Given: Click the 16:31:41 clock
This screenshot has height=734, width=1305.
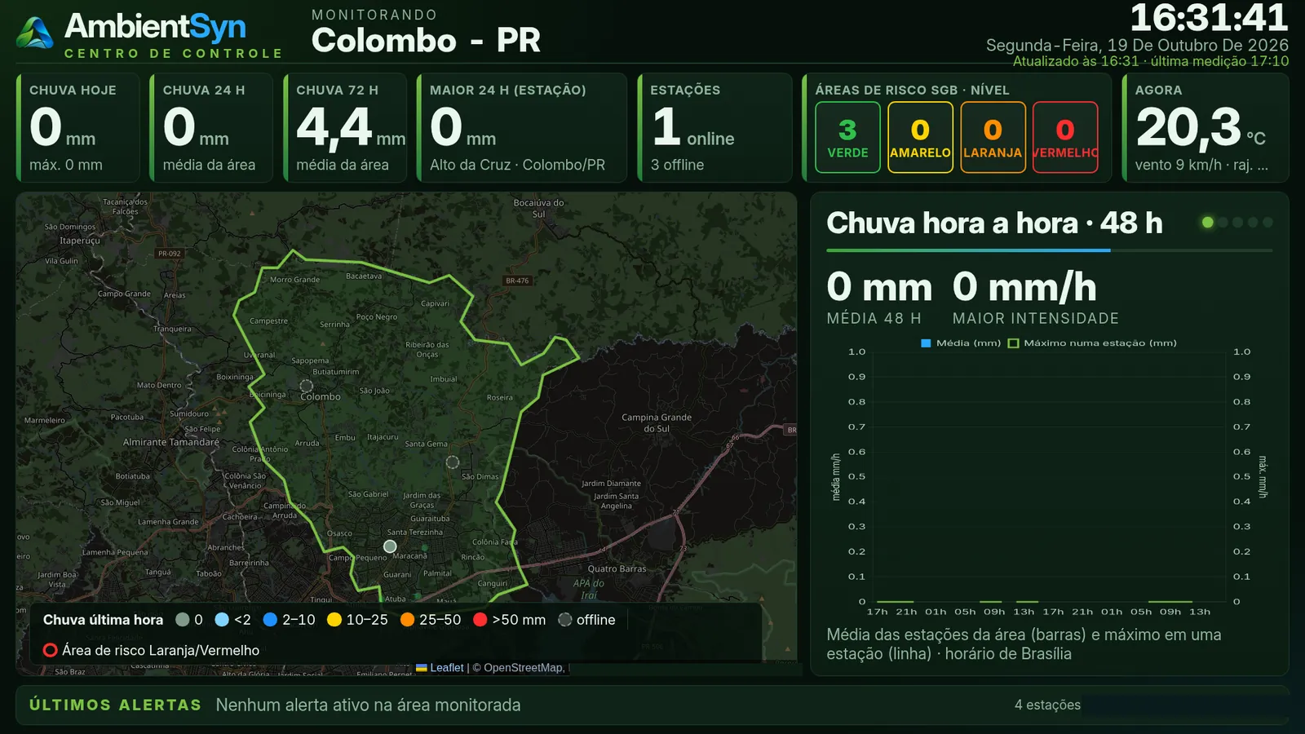Looking at the screenshot, I should coord(1210,18).
